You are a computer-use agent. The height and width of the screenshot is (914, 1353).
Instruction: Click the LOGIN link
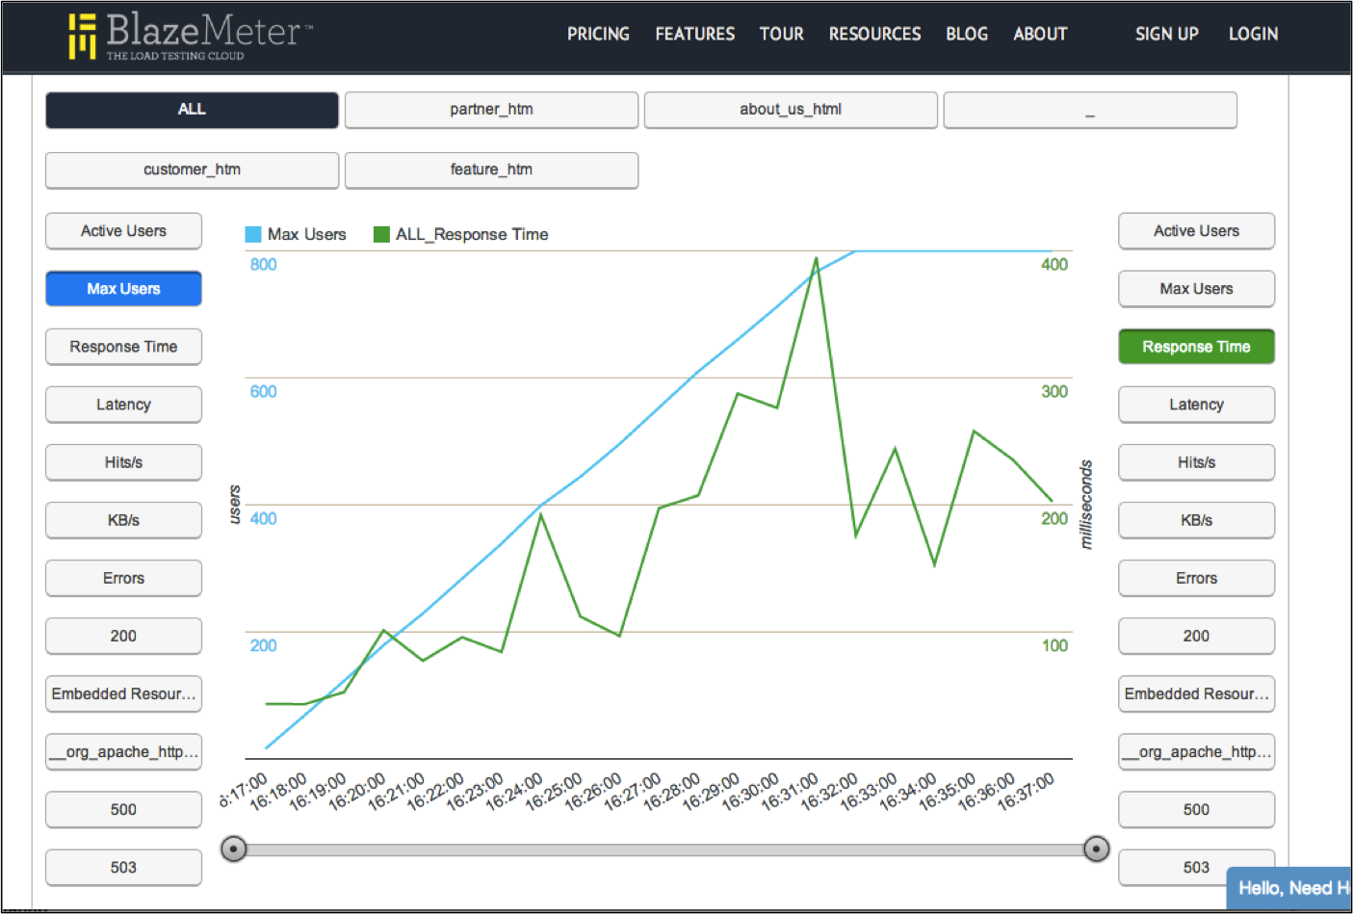pyautogui.click(x=1253, y=34)
